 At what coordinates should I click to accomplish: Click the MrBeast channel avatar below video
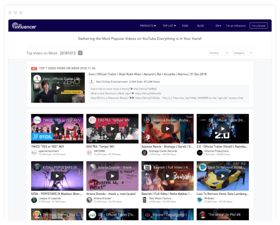pyautogui.click(x=200, y=200)
